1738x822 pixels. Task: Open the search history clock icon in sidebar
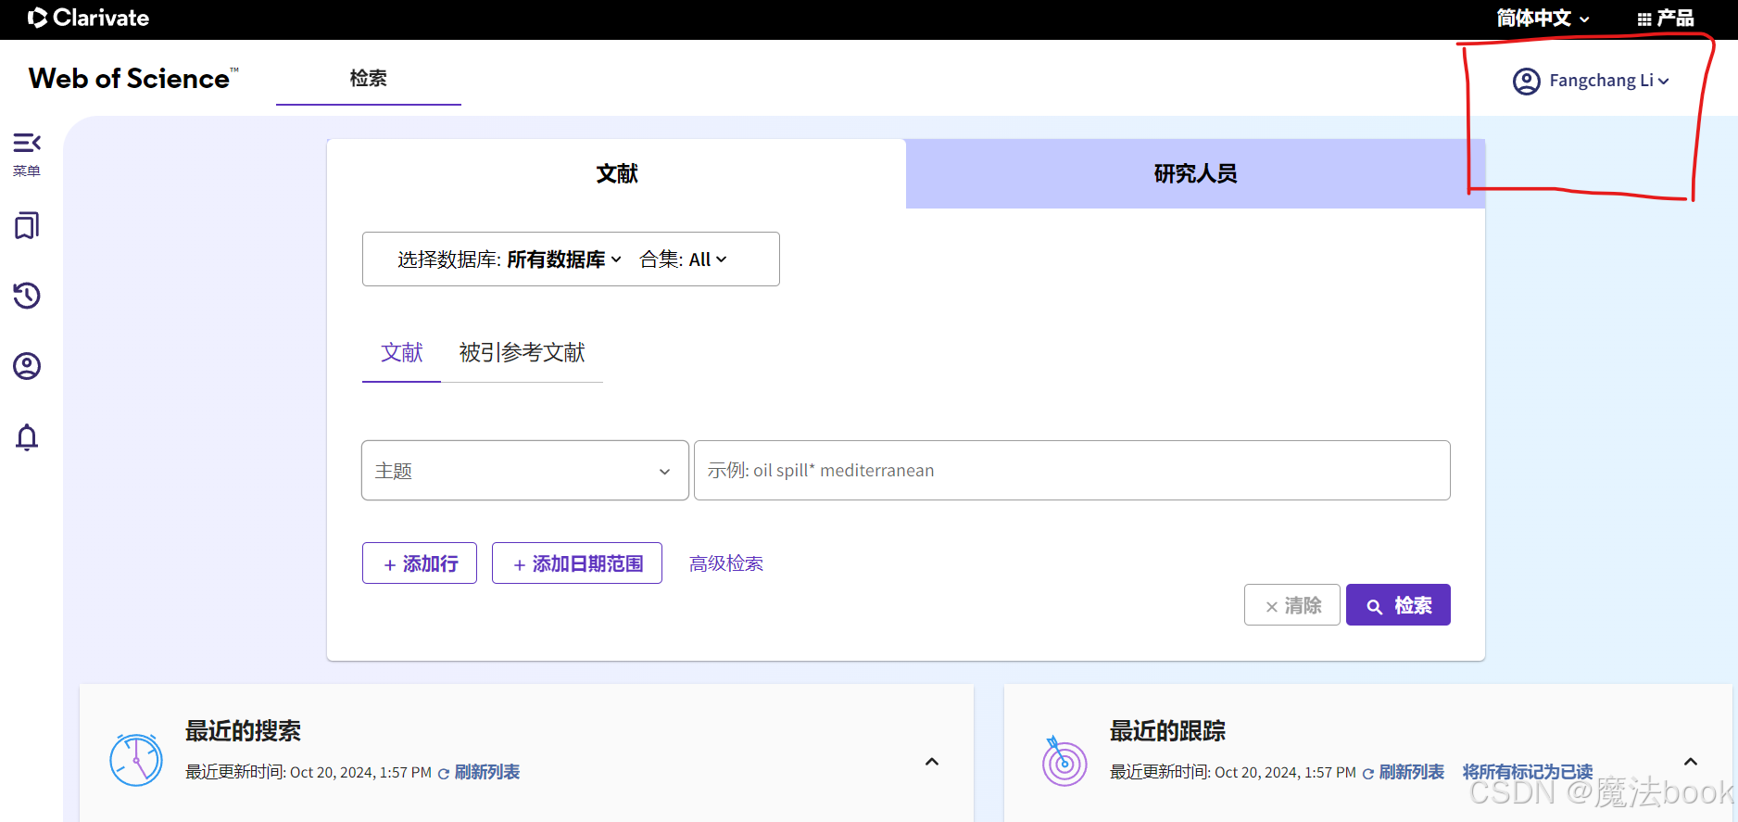[27, 296]
